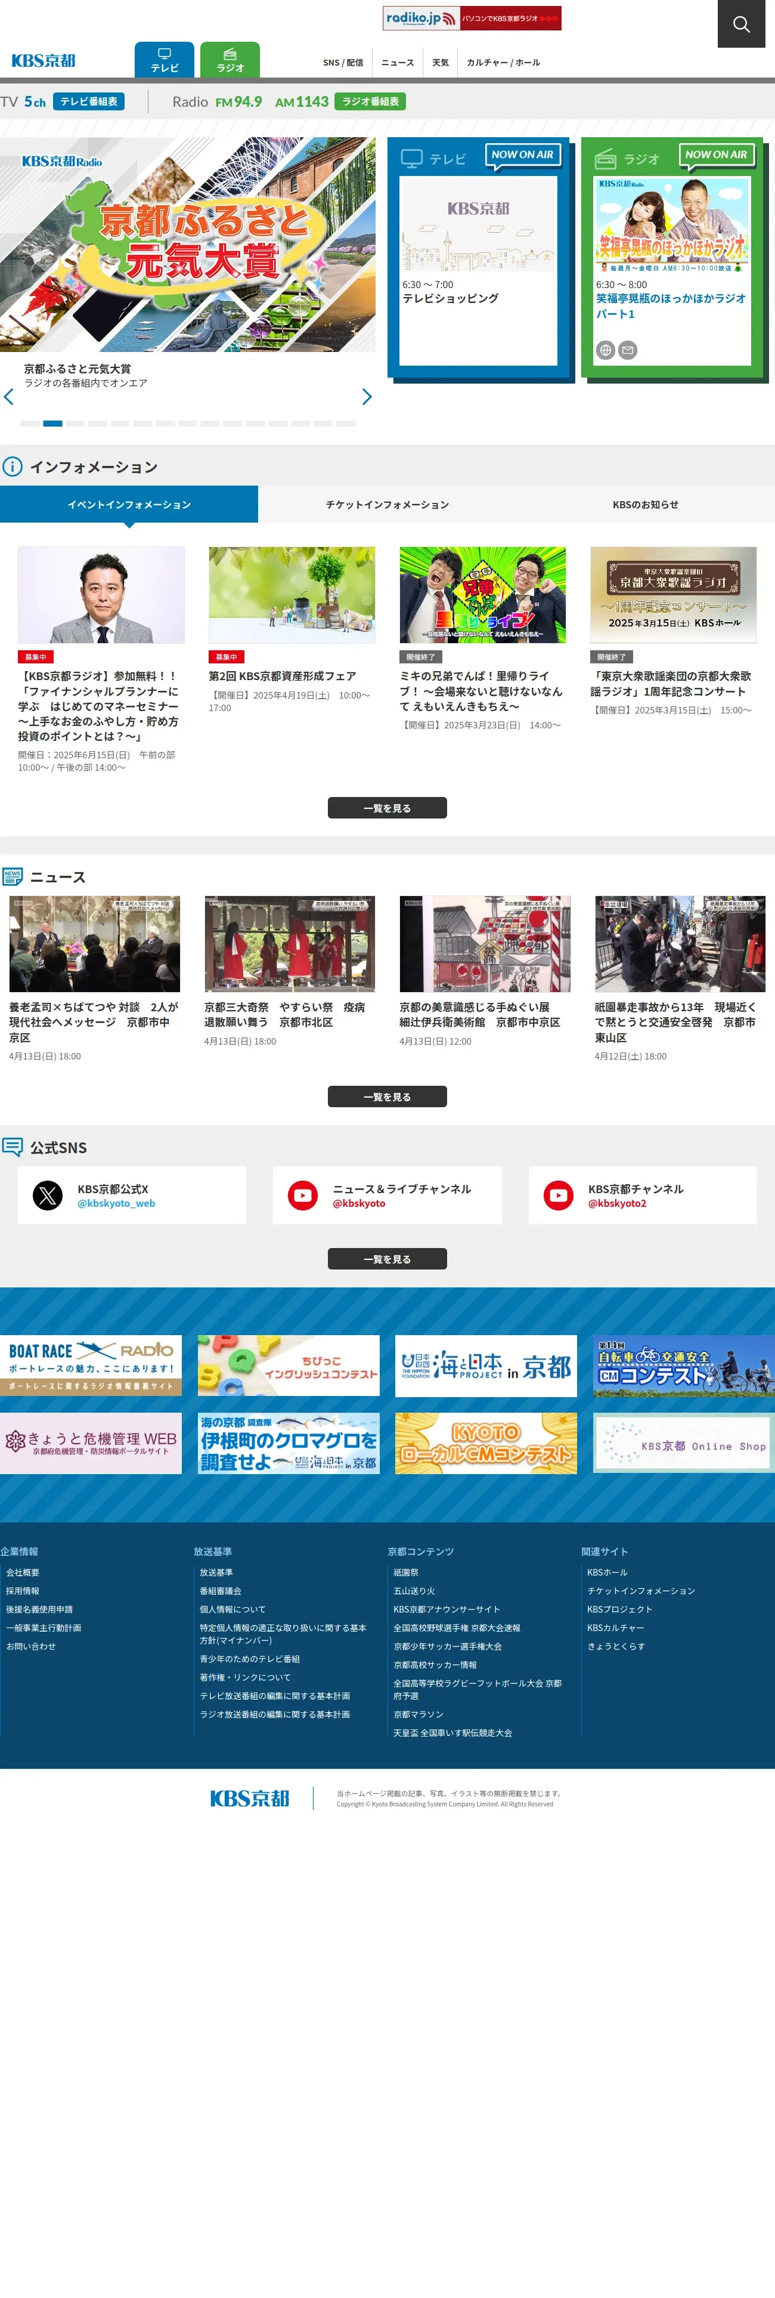Click the テレビ番組表 button
Screen dimensions: 775x2298
tap(88, 101)
